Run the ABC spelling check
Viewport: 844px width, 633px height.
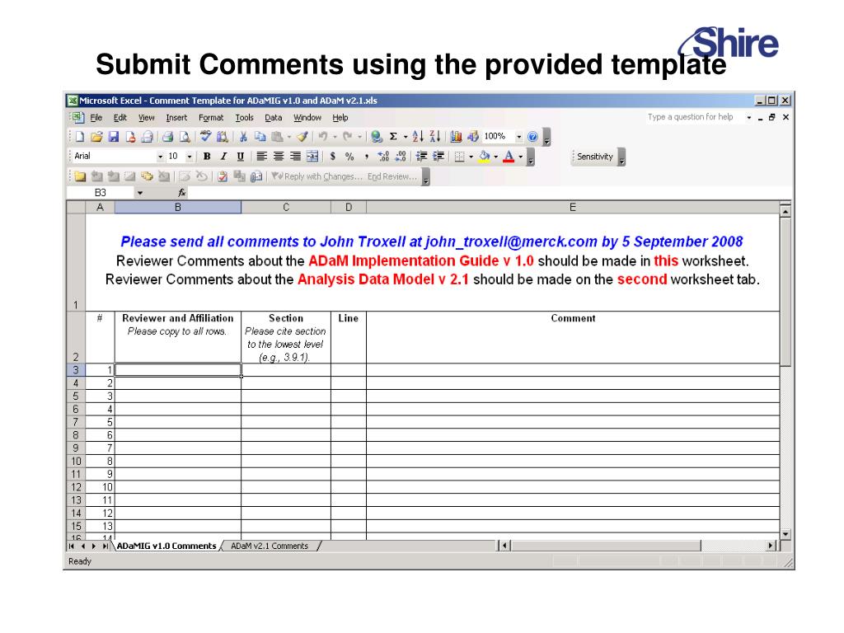click(205, 137)
